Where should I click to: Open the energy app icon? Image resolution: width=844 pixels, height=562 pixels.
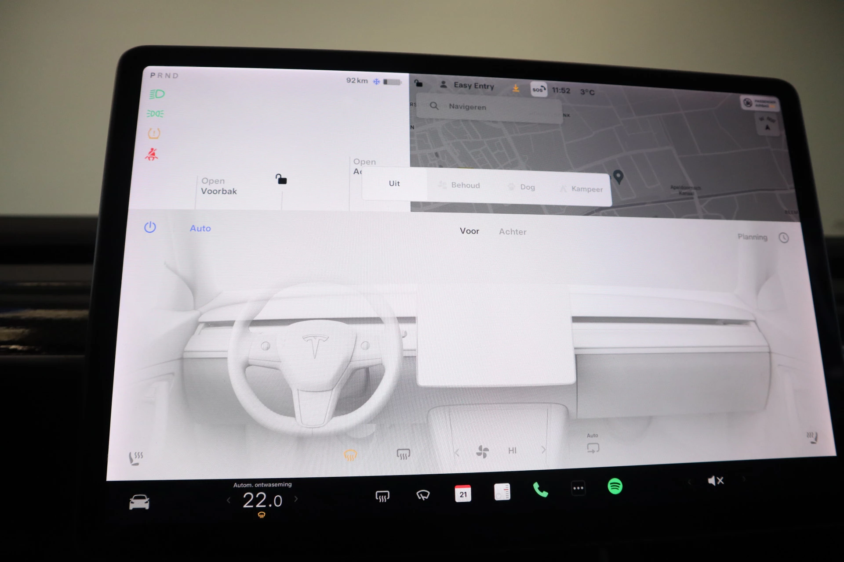coord(502,492)
